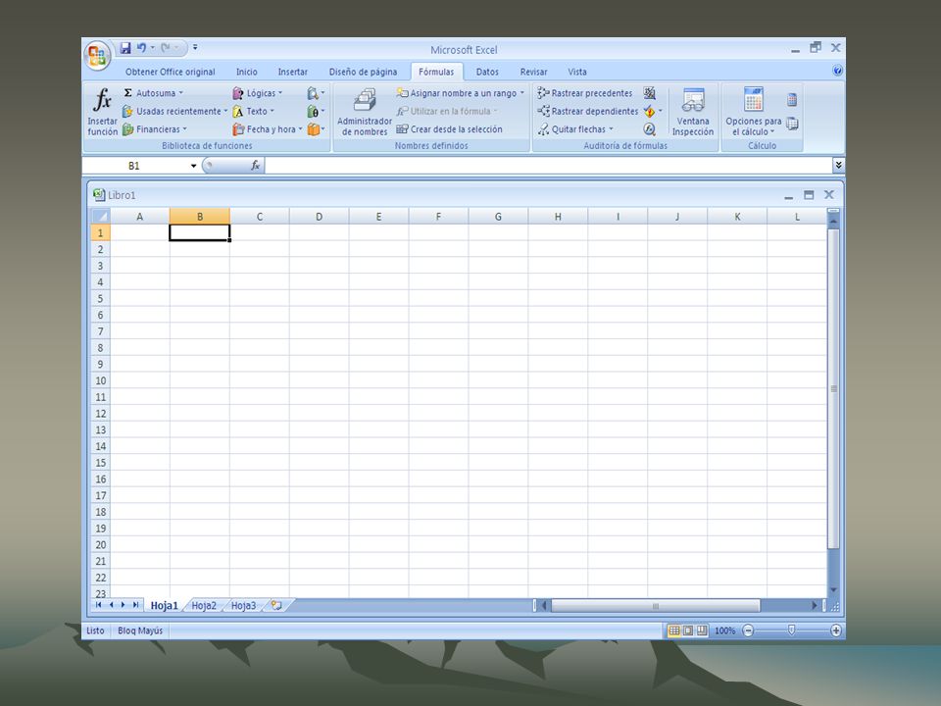Switch to sheet Hoja3
The height and width of the screenshot is (706, 941).
pyautogui.click(x=244, y=605)
